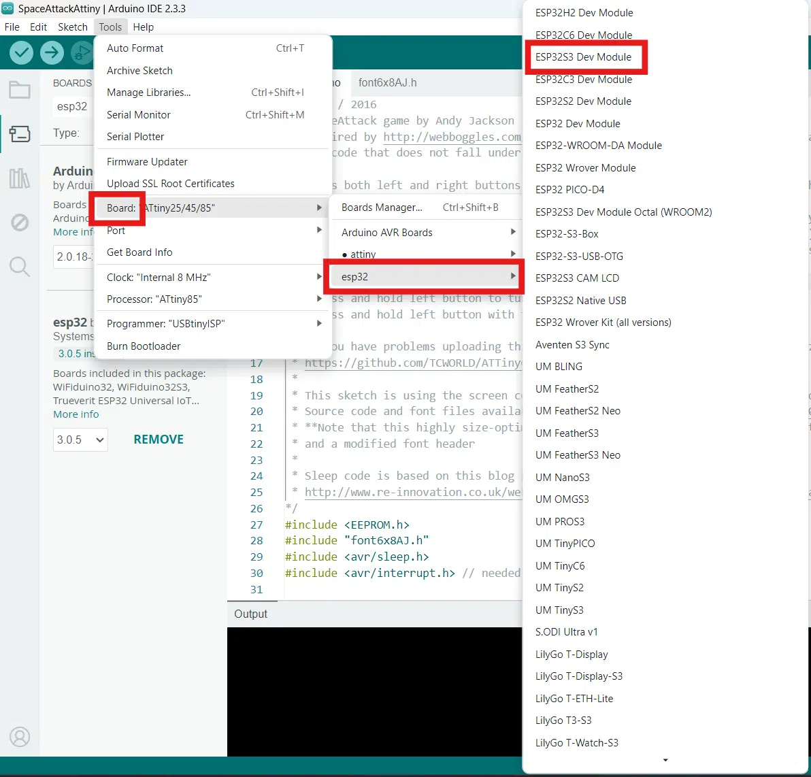
Task: Open Serial Plotter from Tools menu
Action: pyautogui.click(x=214, y=137)
